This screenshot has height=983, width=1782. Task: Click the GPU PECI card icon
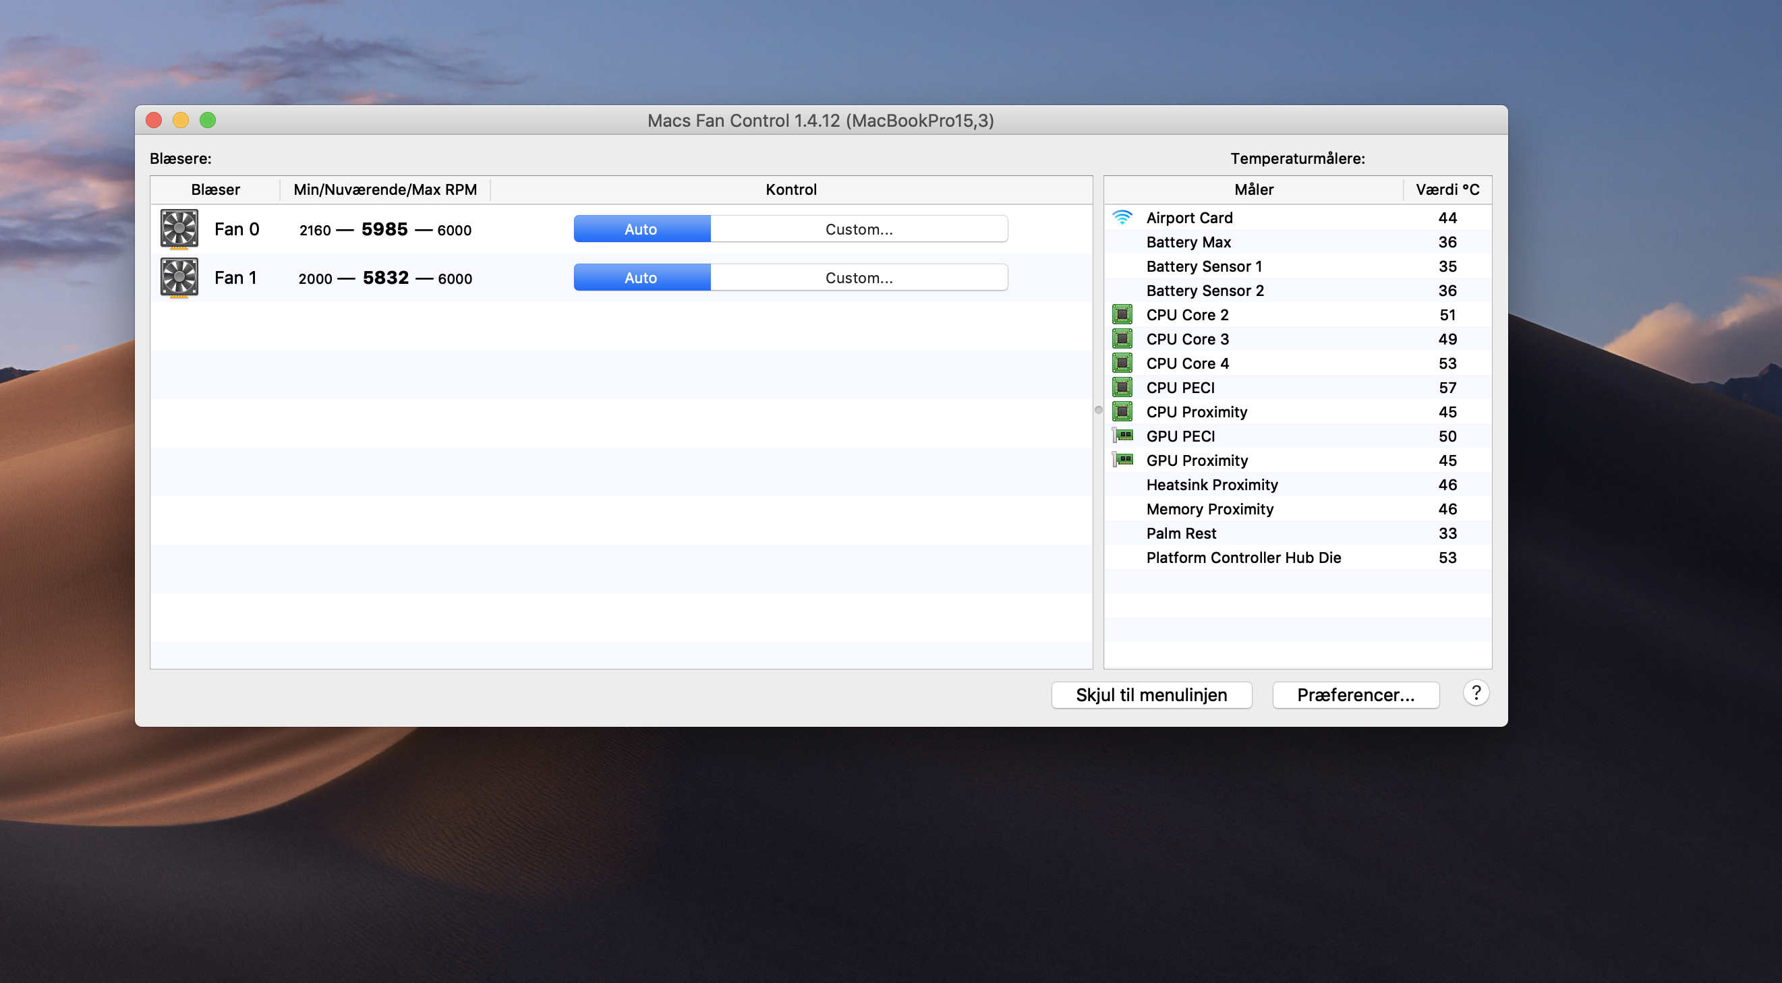[x=1122, y=436]
